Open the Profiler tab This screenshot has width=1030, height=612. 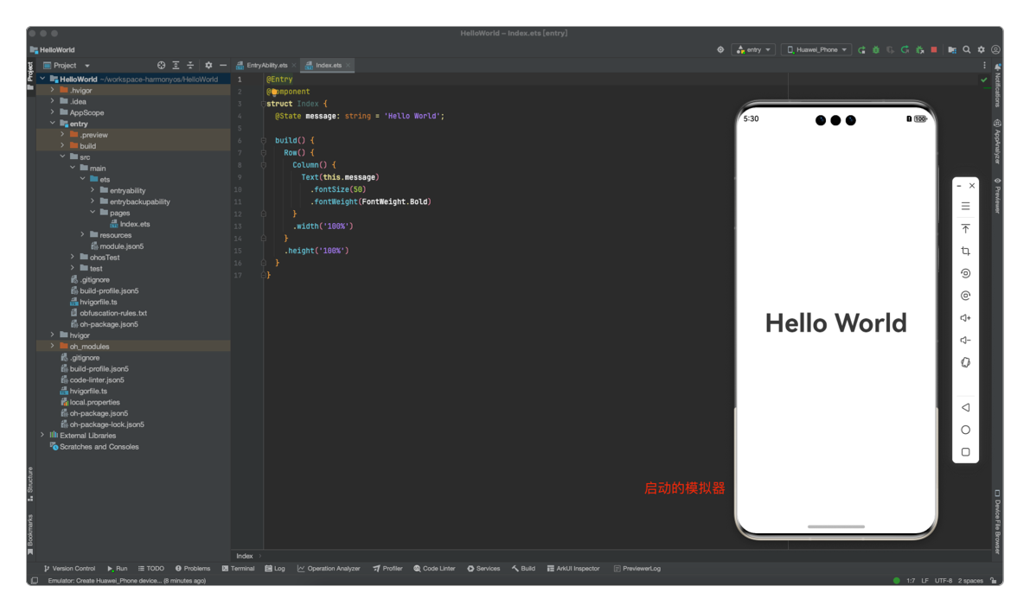coord(387,569)
